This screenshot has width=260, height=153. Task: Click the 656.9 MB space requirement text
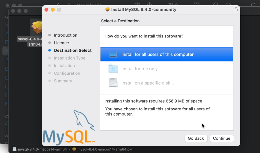click(x=154, y=101)
